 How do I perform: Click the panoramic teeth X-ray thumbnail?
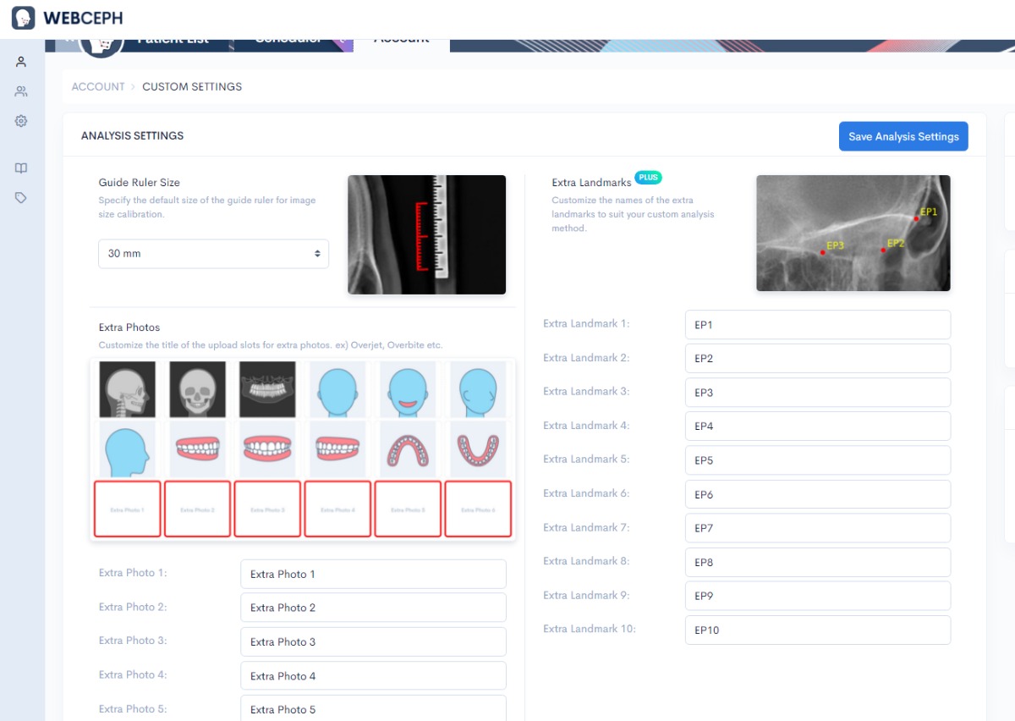[267, 389]
